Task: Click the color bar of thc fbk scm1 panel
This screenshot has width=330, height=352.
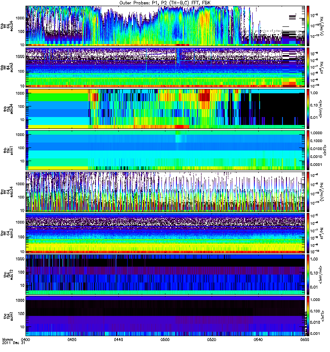Action: (308, 316)
